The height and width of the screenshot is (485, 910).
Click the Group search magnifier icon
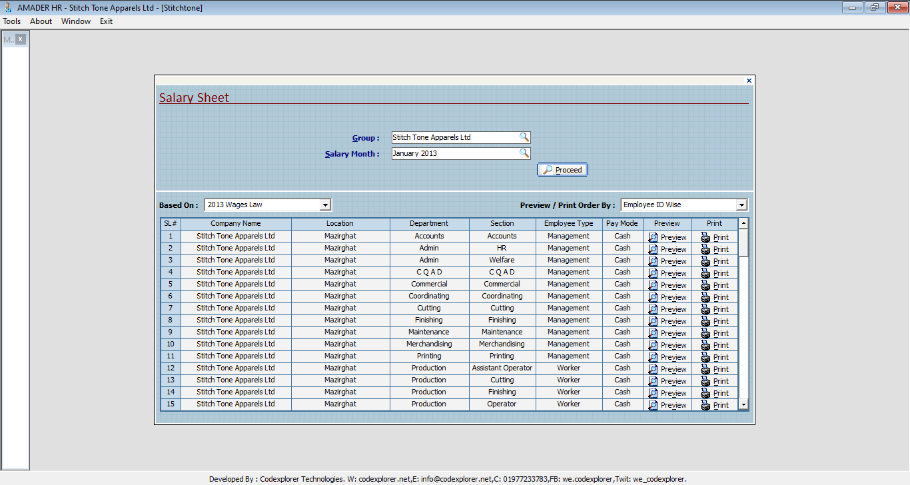(x=524, y=137)
